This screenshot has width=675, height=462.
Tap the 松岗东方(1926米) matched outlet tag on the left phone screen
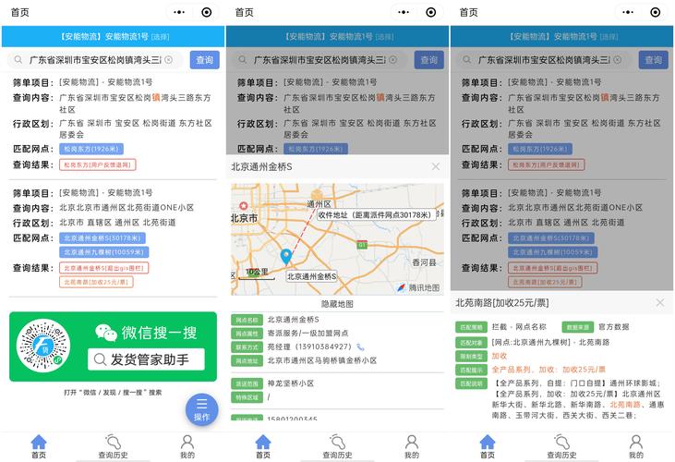(91, 149)
